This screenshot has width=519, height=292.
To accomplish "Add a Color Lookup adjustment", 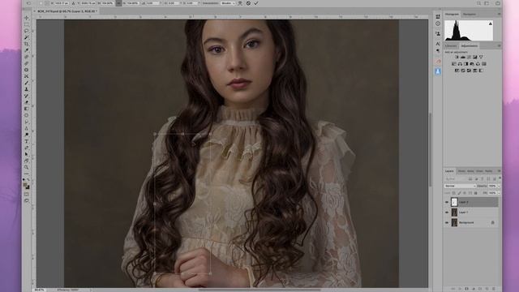I will (x=484, y=63).
